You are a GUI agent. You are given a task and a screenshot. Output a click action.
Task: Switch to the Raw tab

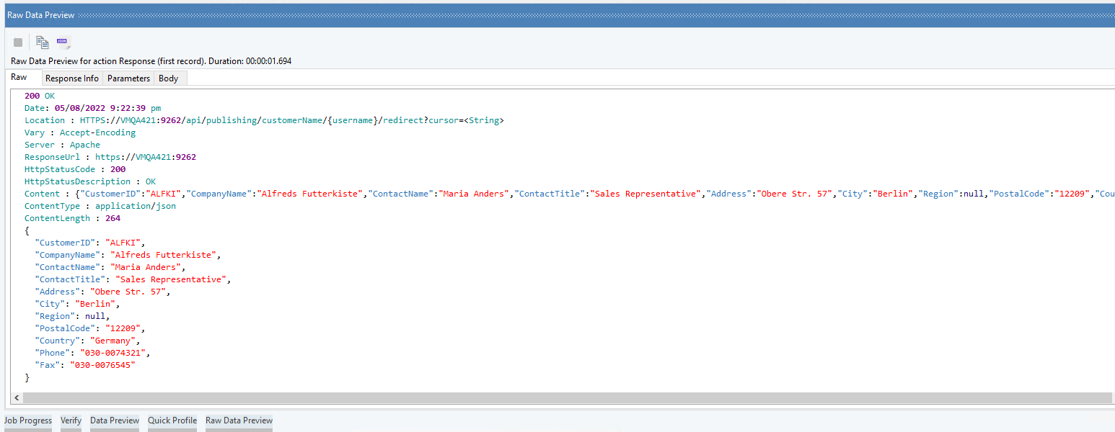pyautogui.click(x=19, y=78)
